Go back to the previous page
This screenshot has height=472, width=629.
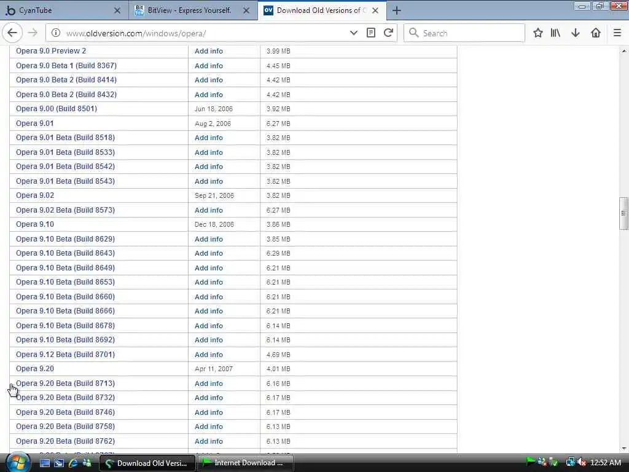pos(12,33)
